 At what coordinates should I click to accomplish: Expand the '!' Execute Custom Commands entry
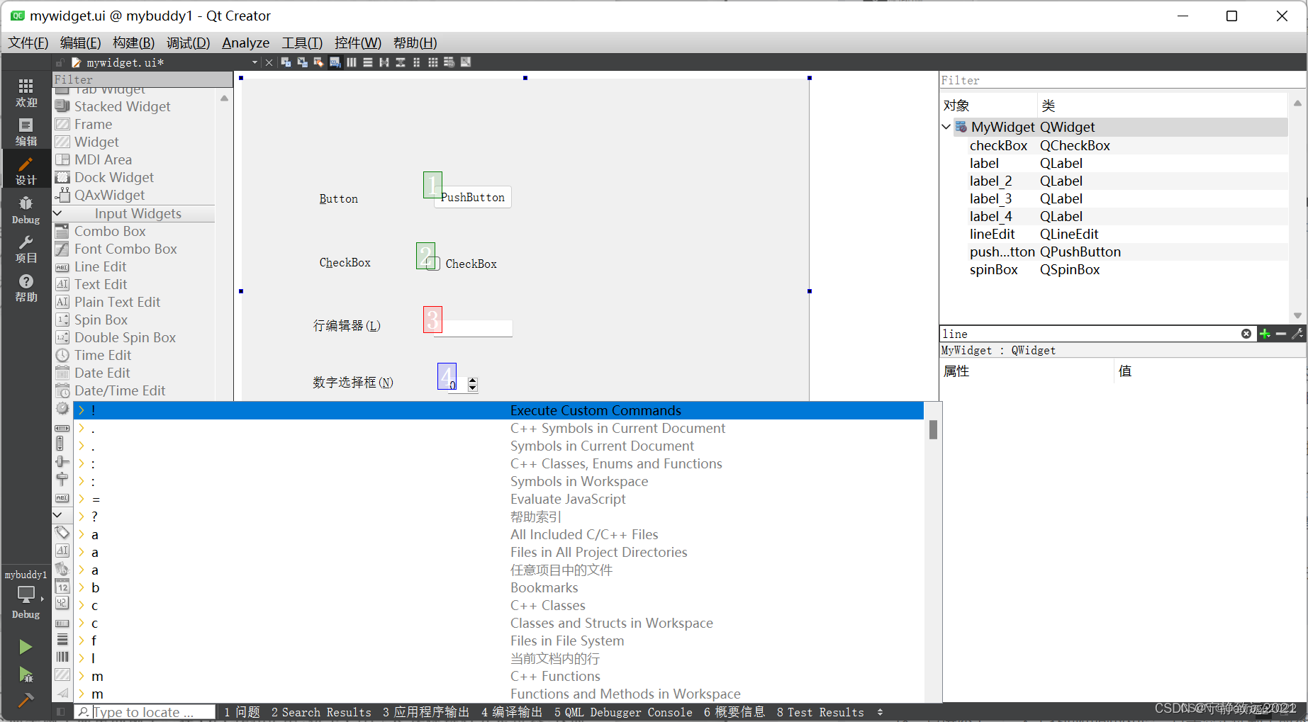point(82,410)
